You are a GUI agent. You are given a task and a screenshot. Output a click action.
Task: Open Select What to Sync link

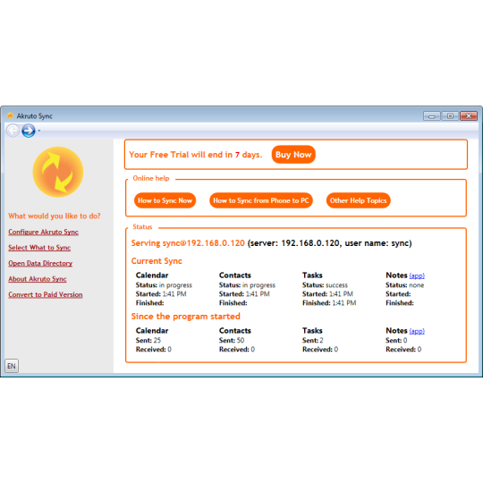coord(39,248)
